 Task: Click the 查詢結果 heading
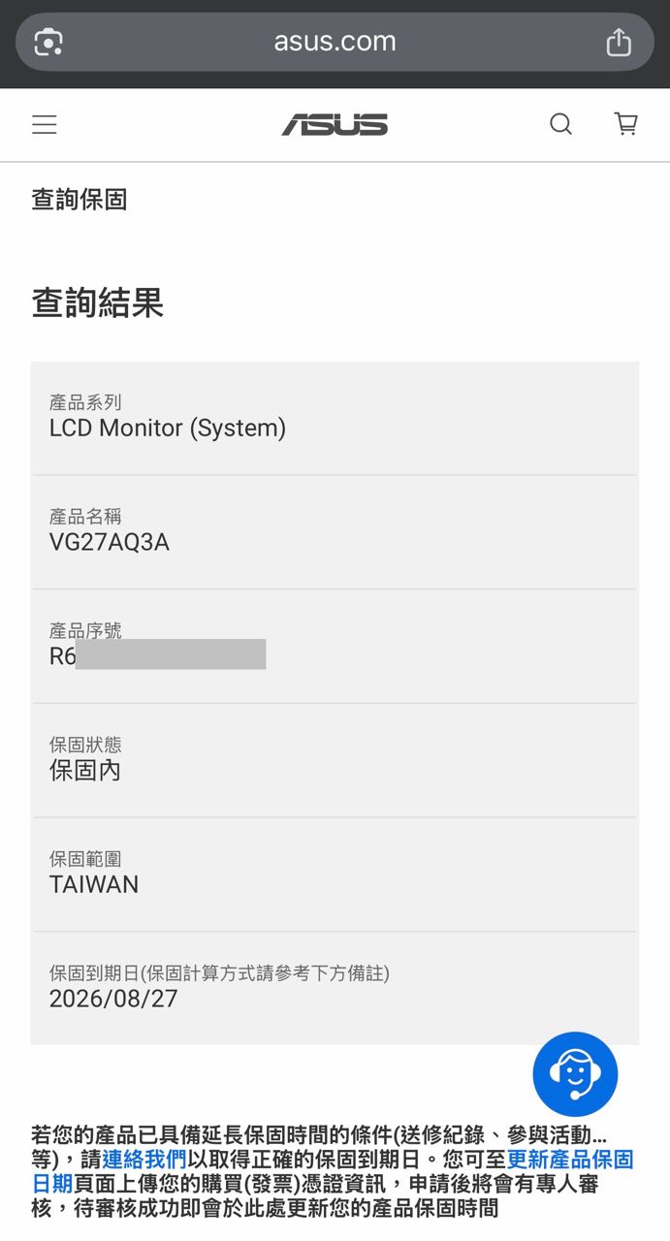point(98,303)
